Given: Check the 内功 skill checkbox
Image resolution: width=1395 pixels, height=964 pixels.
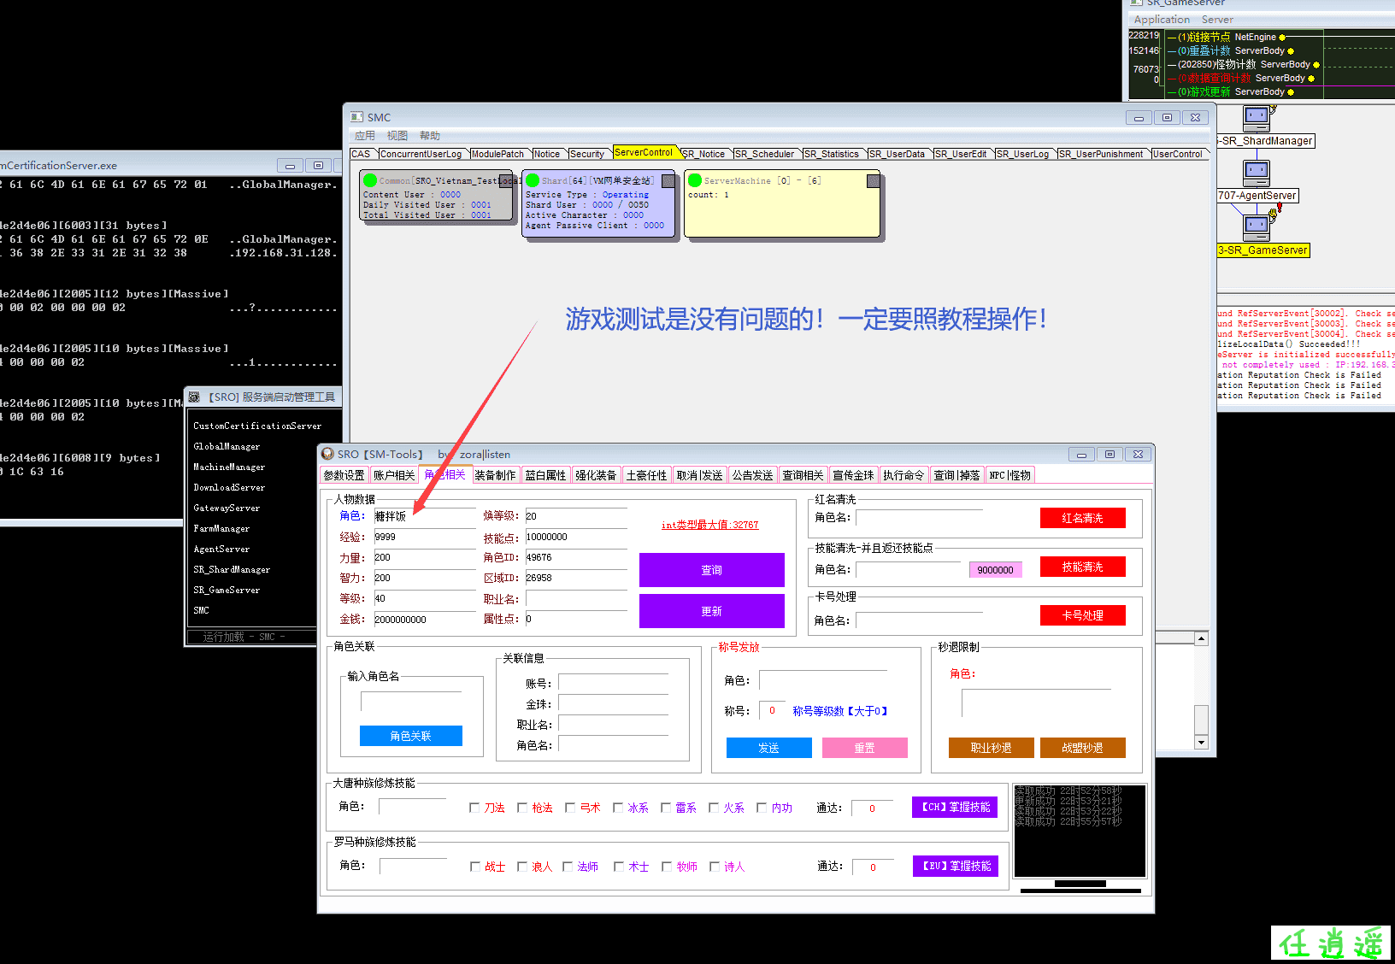Looking at the screenshot, I should tap(762, 808).
